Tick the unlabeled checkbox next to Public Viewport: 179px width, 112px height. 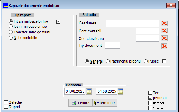tap(164, 61)
